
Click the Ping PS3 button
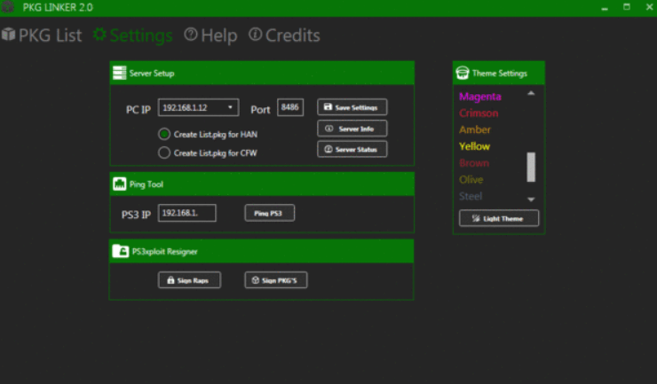click(x=269, y=213)
